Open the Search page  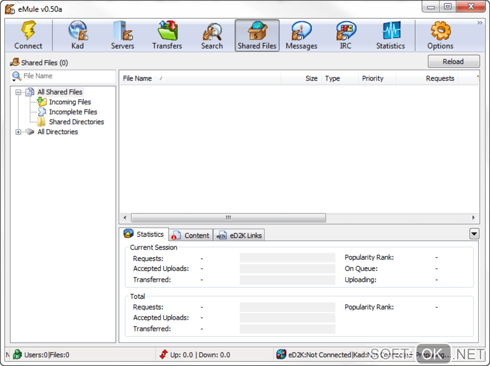(x=212, y=35)
